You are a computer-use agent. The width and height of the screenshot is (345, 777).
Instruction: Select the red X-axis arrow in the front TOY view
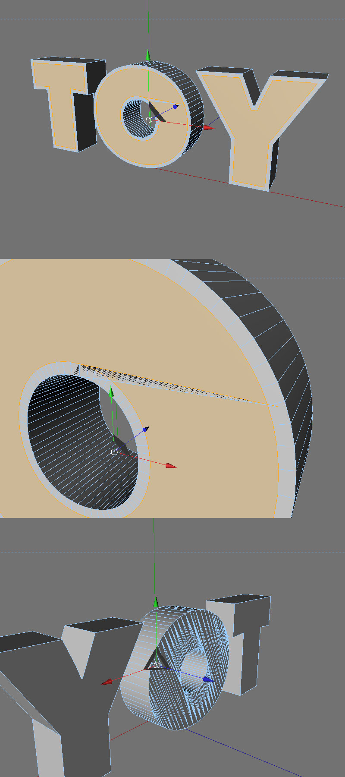[x=209, y=128]
